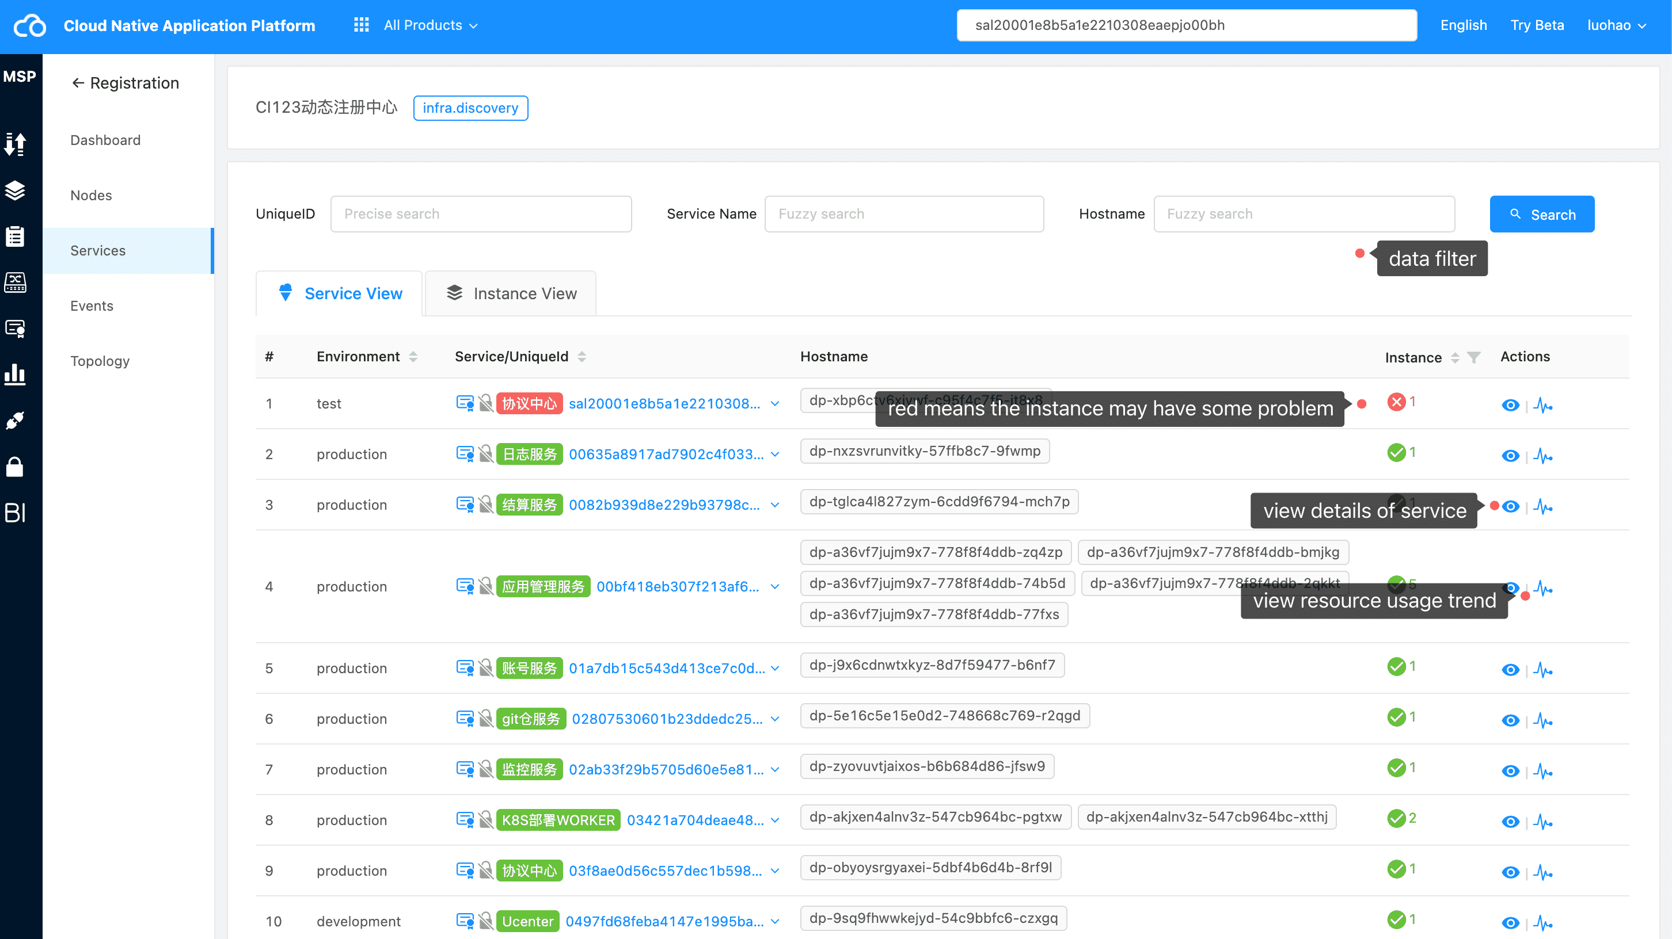Sort by Service/UniqueId column
Screen dimensions: 1672x939
582,357
